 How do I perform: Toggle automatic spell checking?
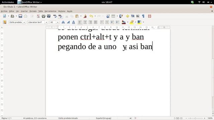point(60,16)
